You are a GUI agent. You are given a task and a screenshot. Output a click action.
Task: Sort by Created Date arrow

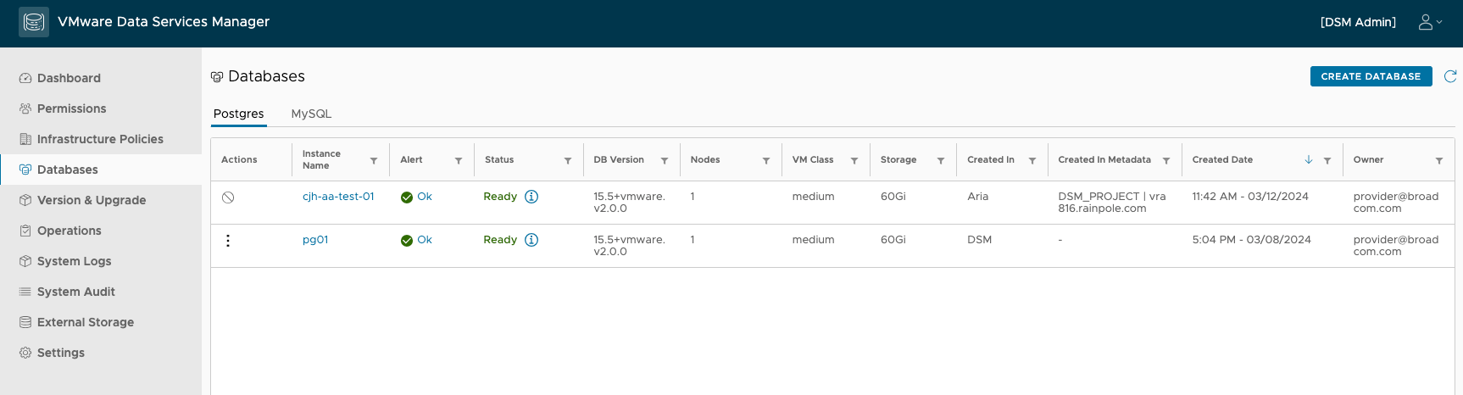pyautogui.click(x=1309, y=159)
